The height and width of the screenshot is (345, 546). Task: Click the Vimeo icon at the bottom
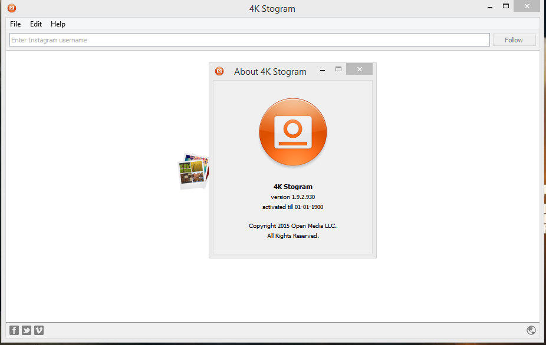tap(38, 330)
